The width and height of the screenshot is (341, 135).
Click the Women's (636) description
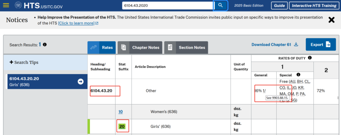[164, 112]
